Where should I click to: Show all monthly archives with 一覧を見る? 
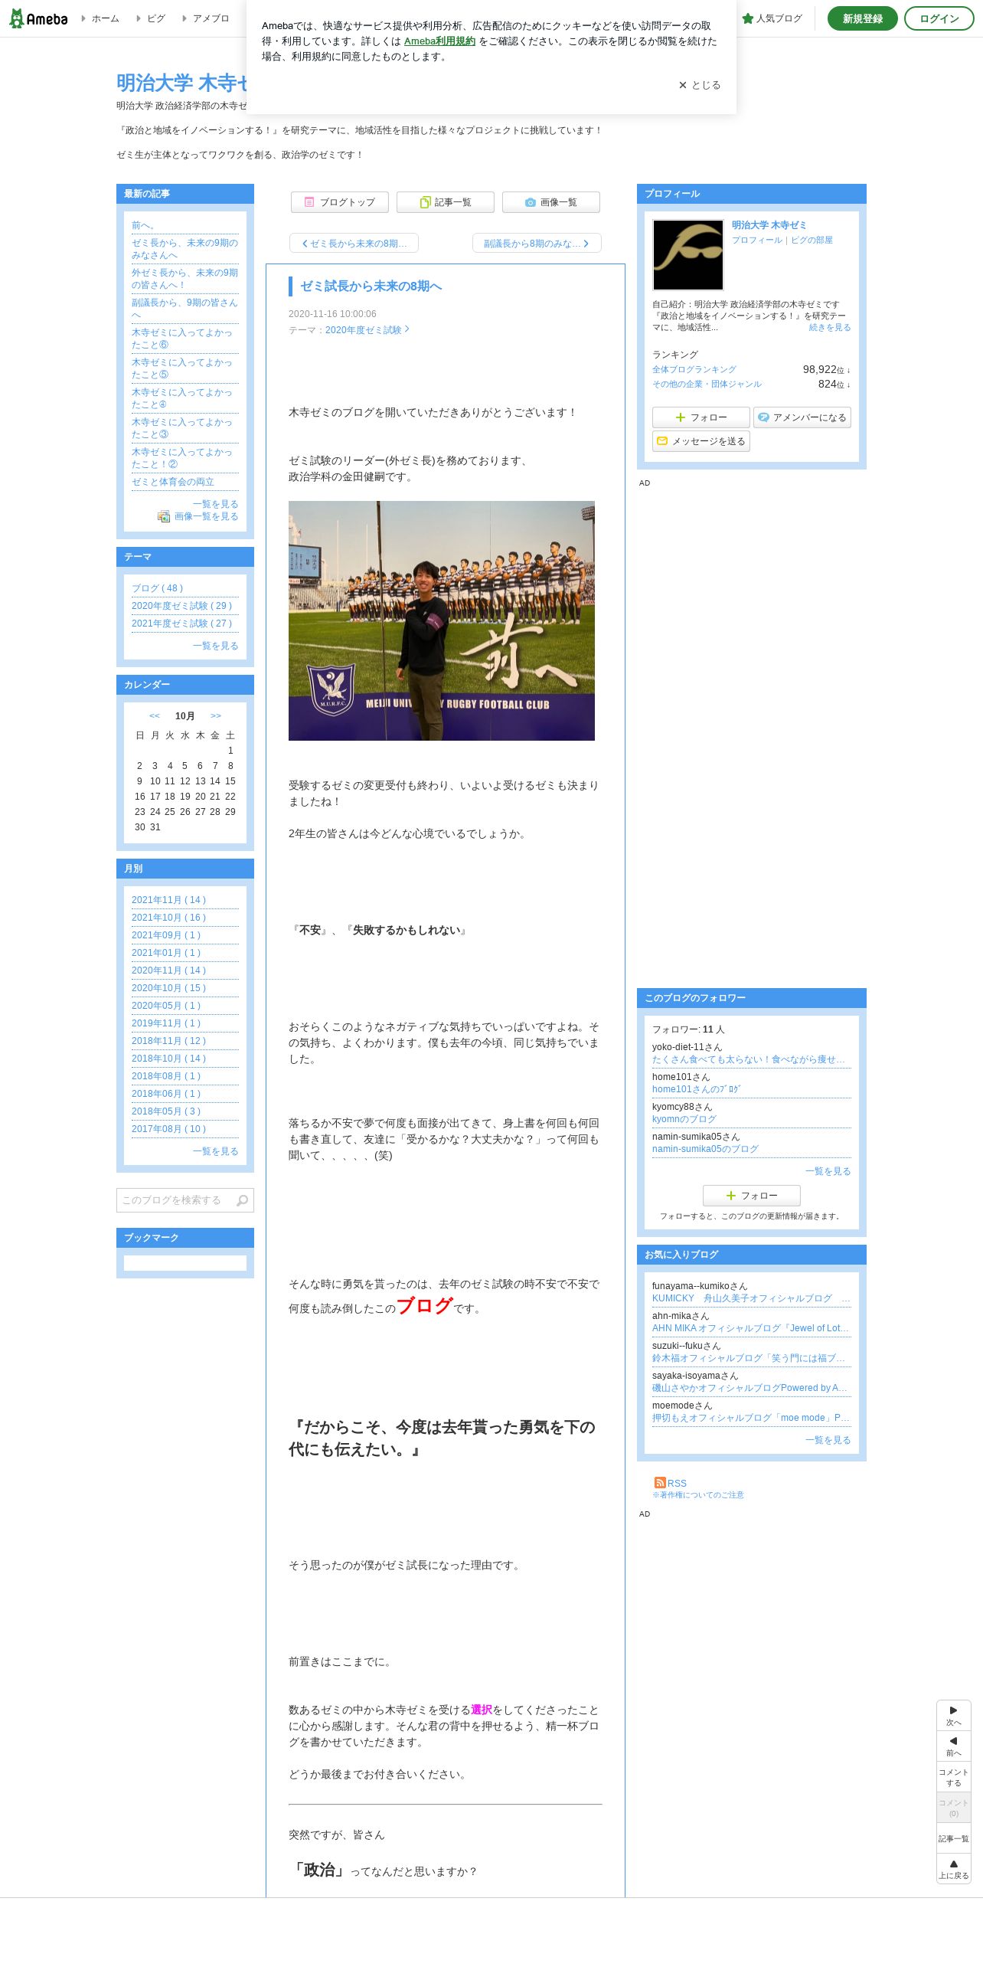coord(216,1152)
